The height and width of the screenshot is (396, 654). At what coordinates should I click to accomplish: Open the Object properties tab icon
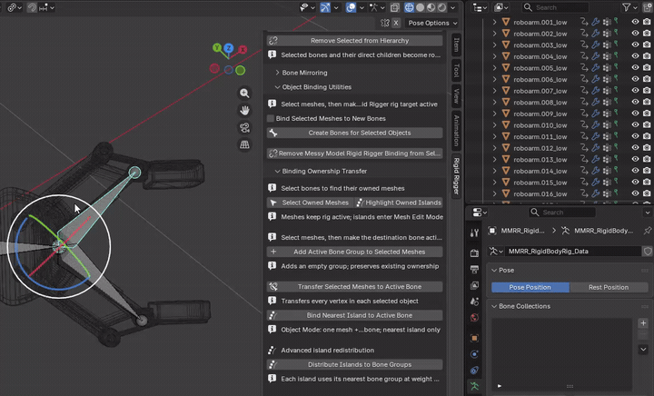tap(474, 338)
